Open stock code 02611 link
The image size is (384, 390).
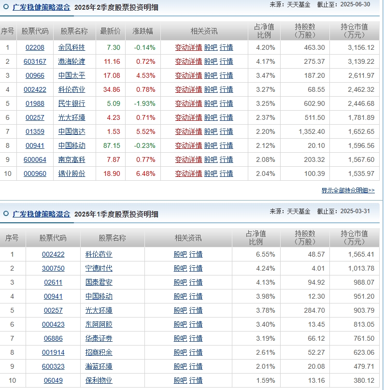[53, 282]
